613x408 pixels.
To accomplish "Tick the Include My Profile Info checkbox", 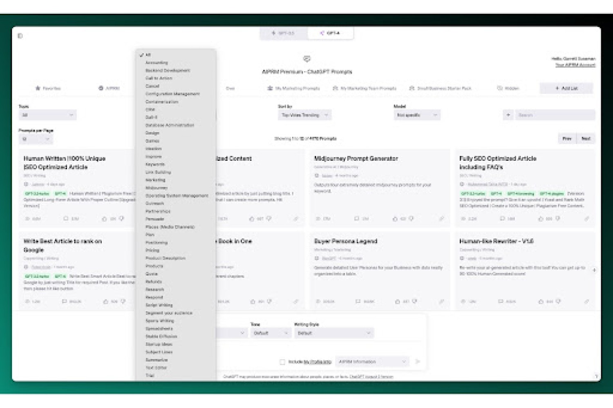I will [x=282, y=362].
